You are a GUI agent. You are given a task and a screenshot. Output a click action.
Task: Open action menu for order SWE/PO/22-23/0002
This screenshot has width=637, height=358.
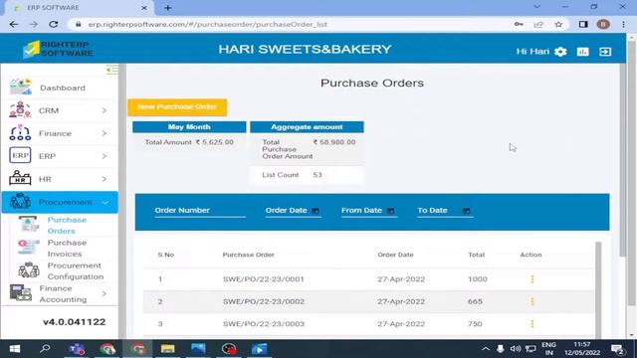(x=532, y=301)
